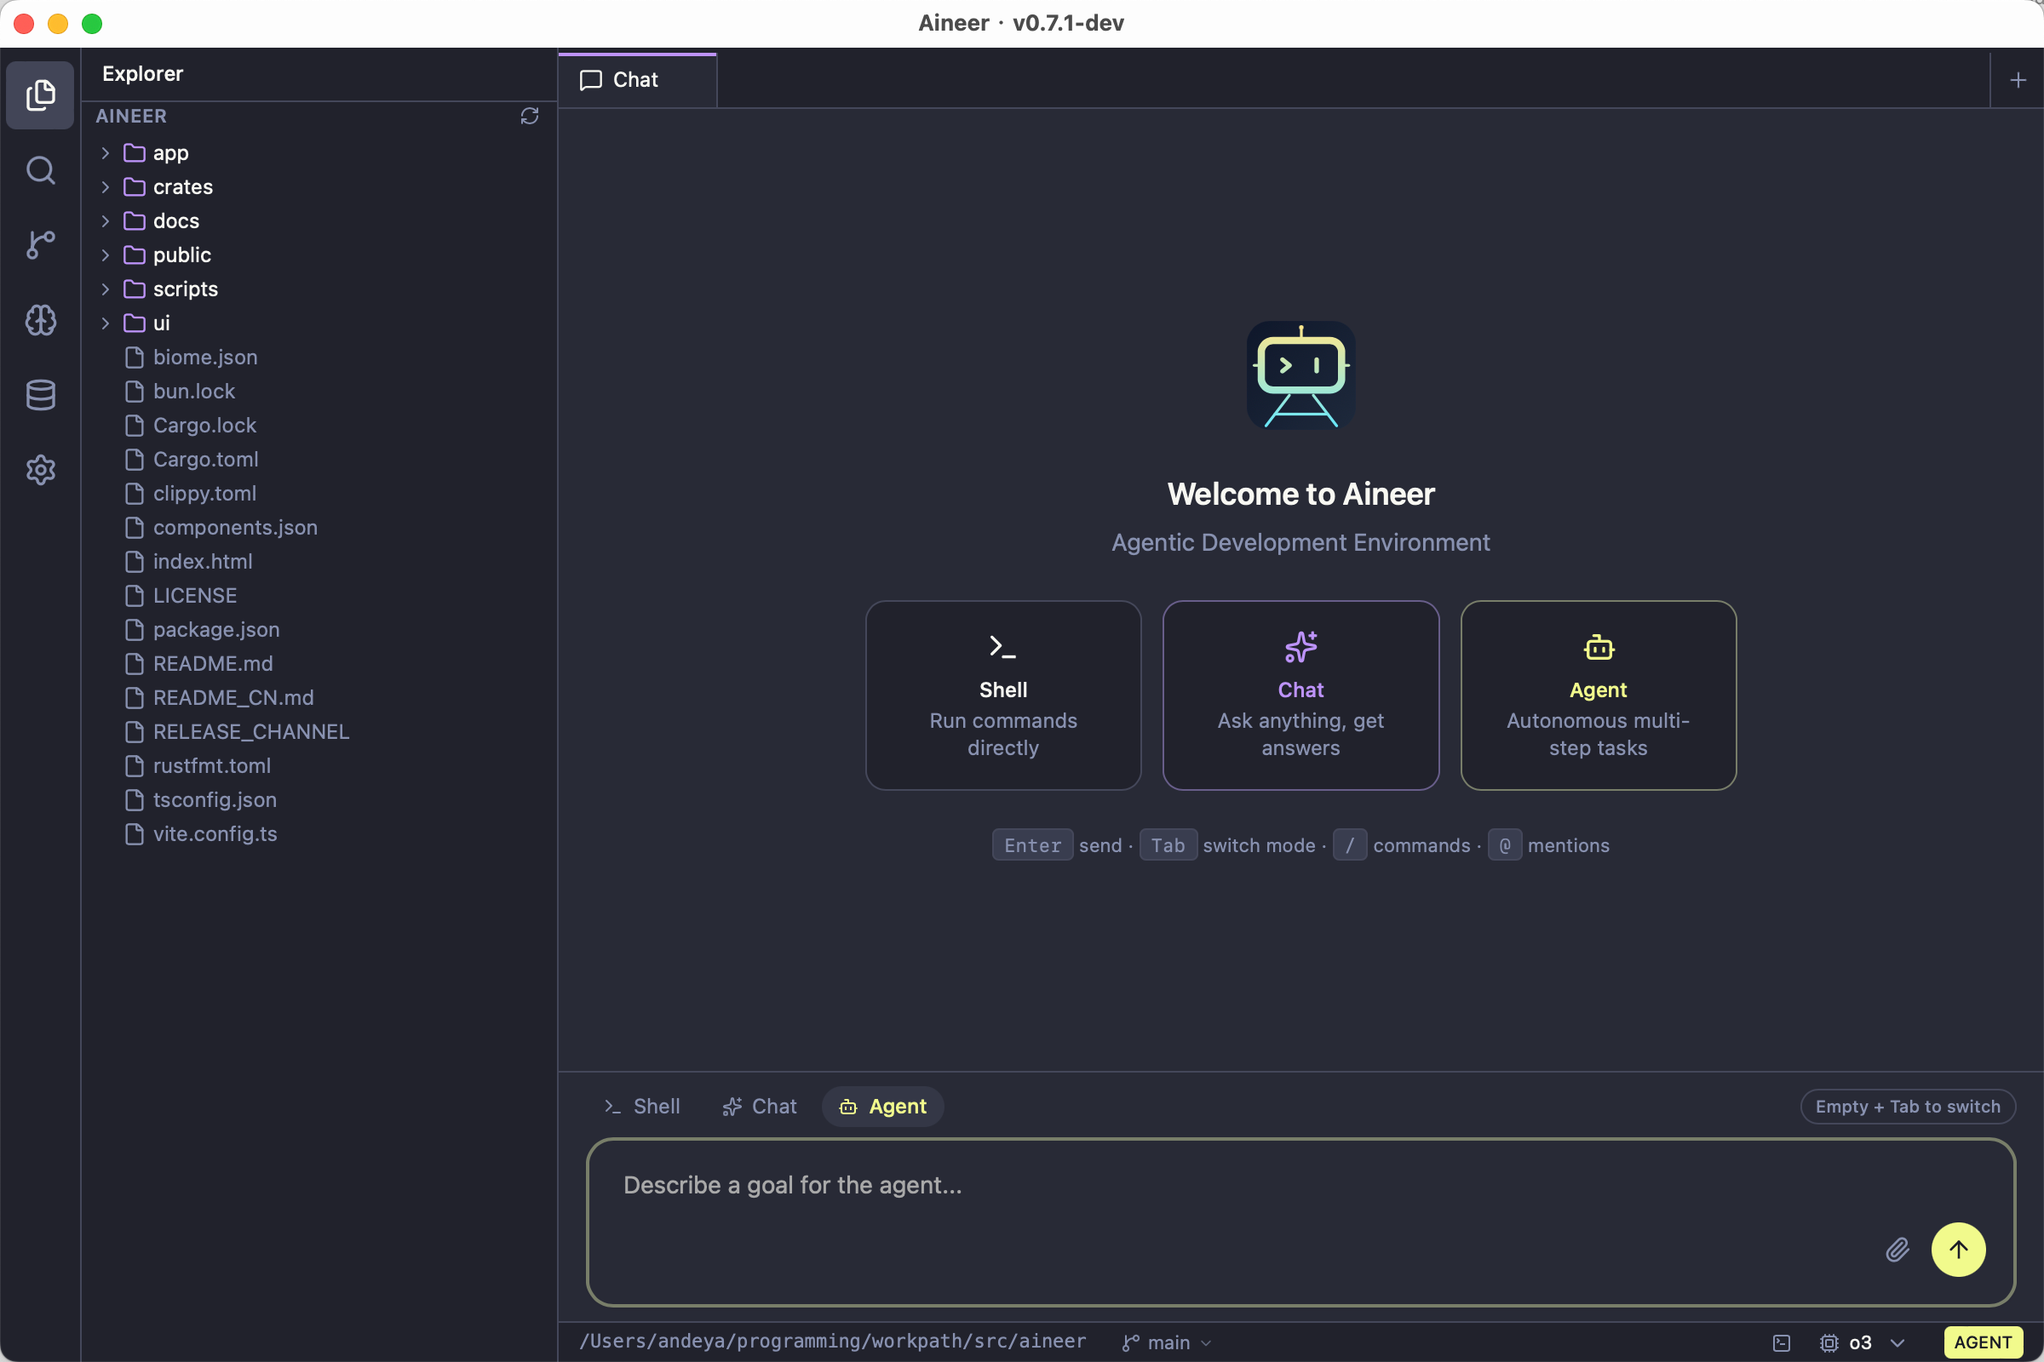The width and height of the screenshot is (2044, 1362).
Task: Send the message with the up-arrow button
Action: click(x=1959, y=1249)
